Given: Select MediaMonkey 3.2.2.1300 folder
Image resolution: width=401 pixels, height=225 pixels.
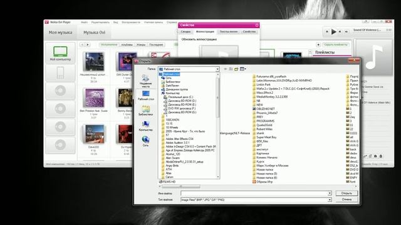Looking at the screenshot, I should pos(270,97).
